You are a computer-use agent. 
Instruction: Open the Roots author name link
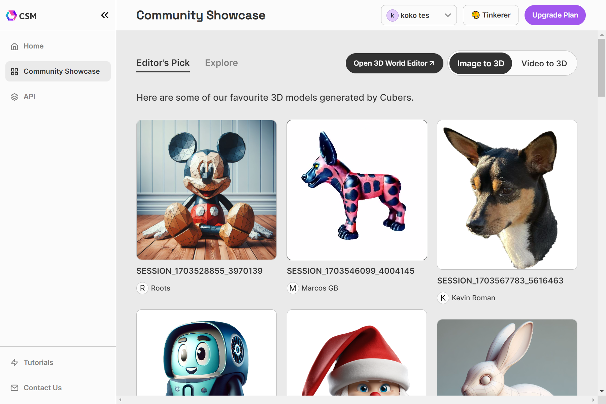(x=161, y=288)
